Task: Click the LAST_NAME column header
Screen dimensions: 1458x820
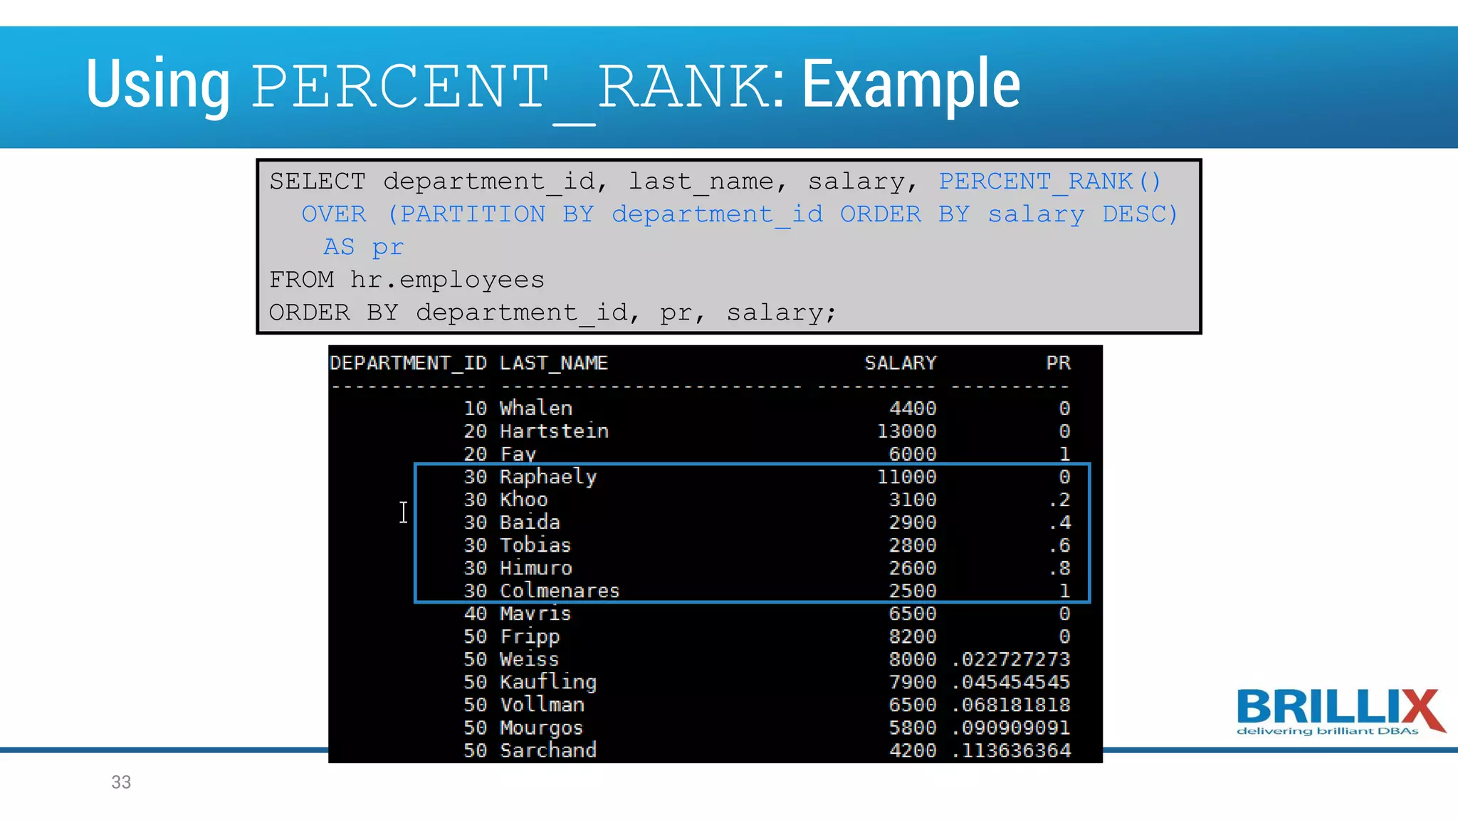Action: 553,364
